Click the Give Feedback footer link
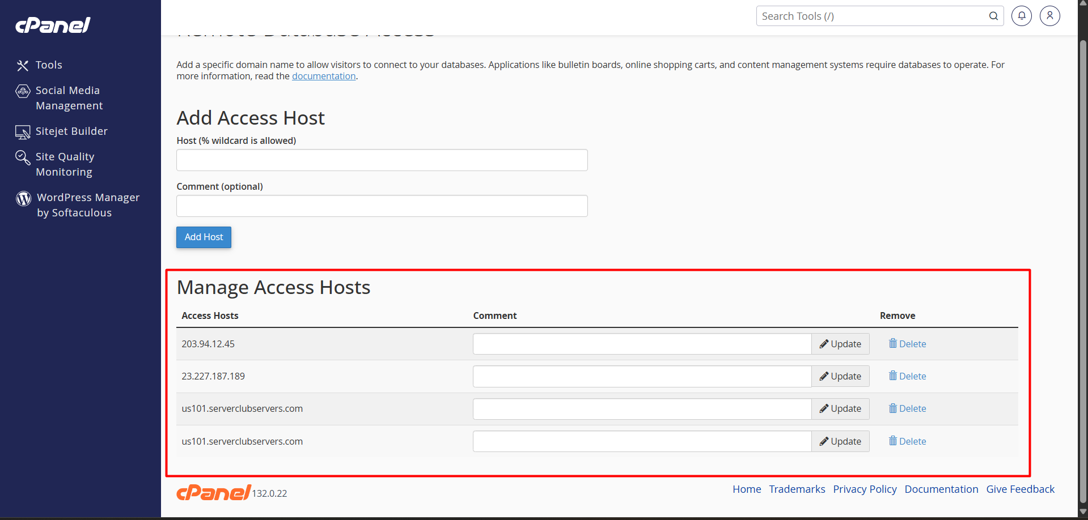1088x520 pixels. coord(1020,489)
